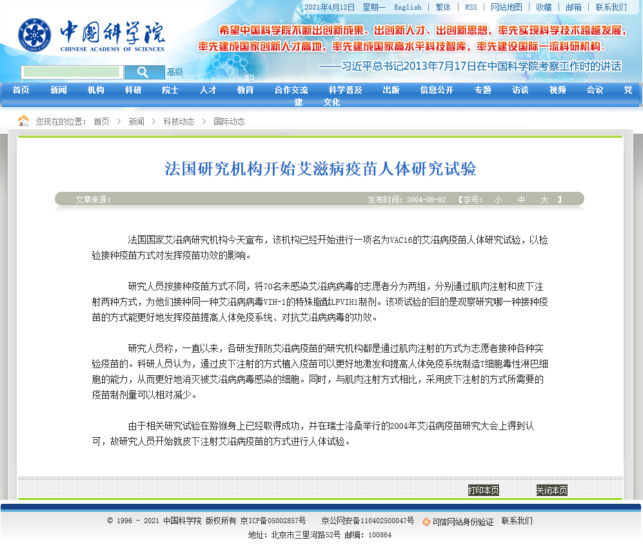Focus the site search input field
The image size is (643, 549).
click(72, 72)
